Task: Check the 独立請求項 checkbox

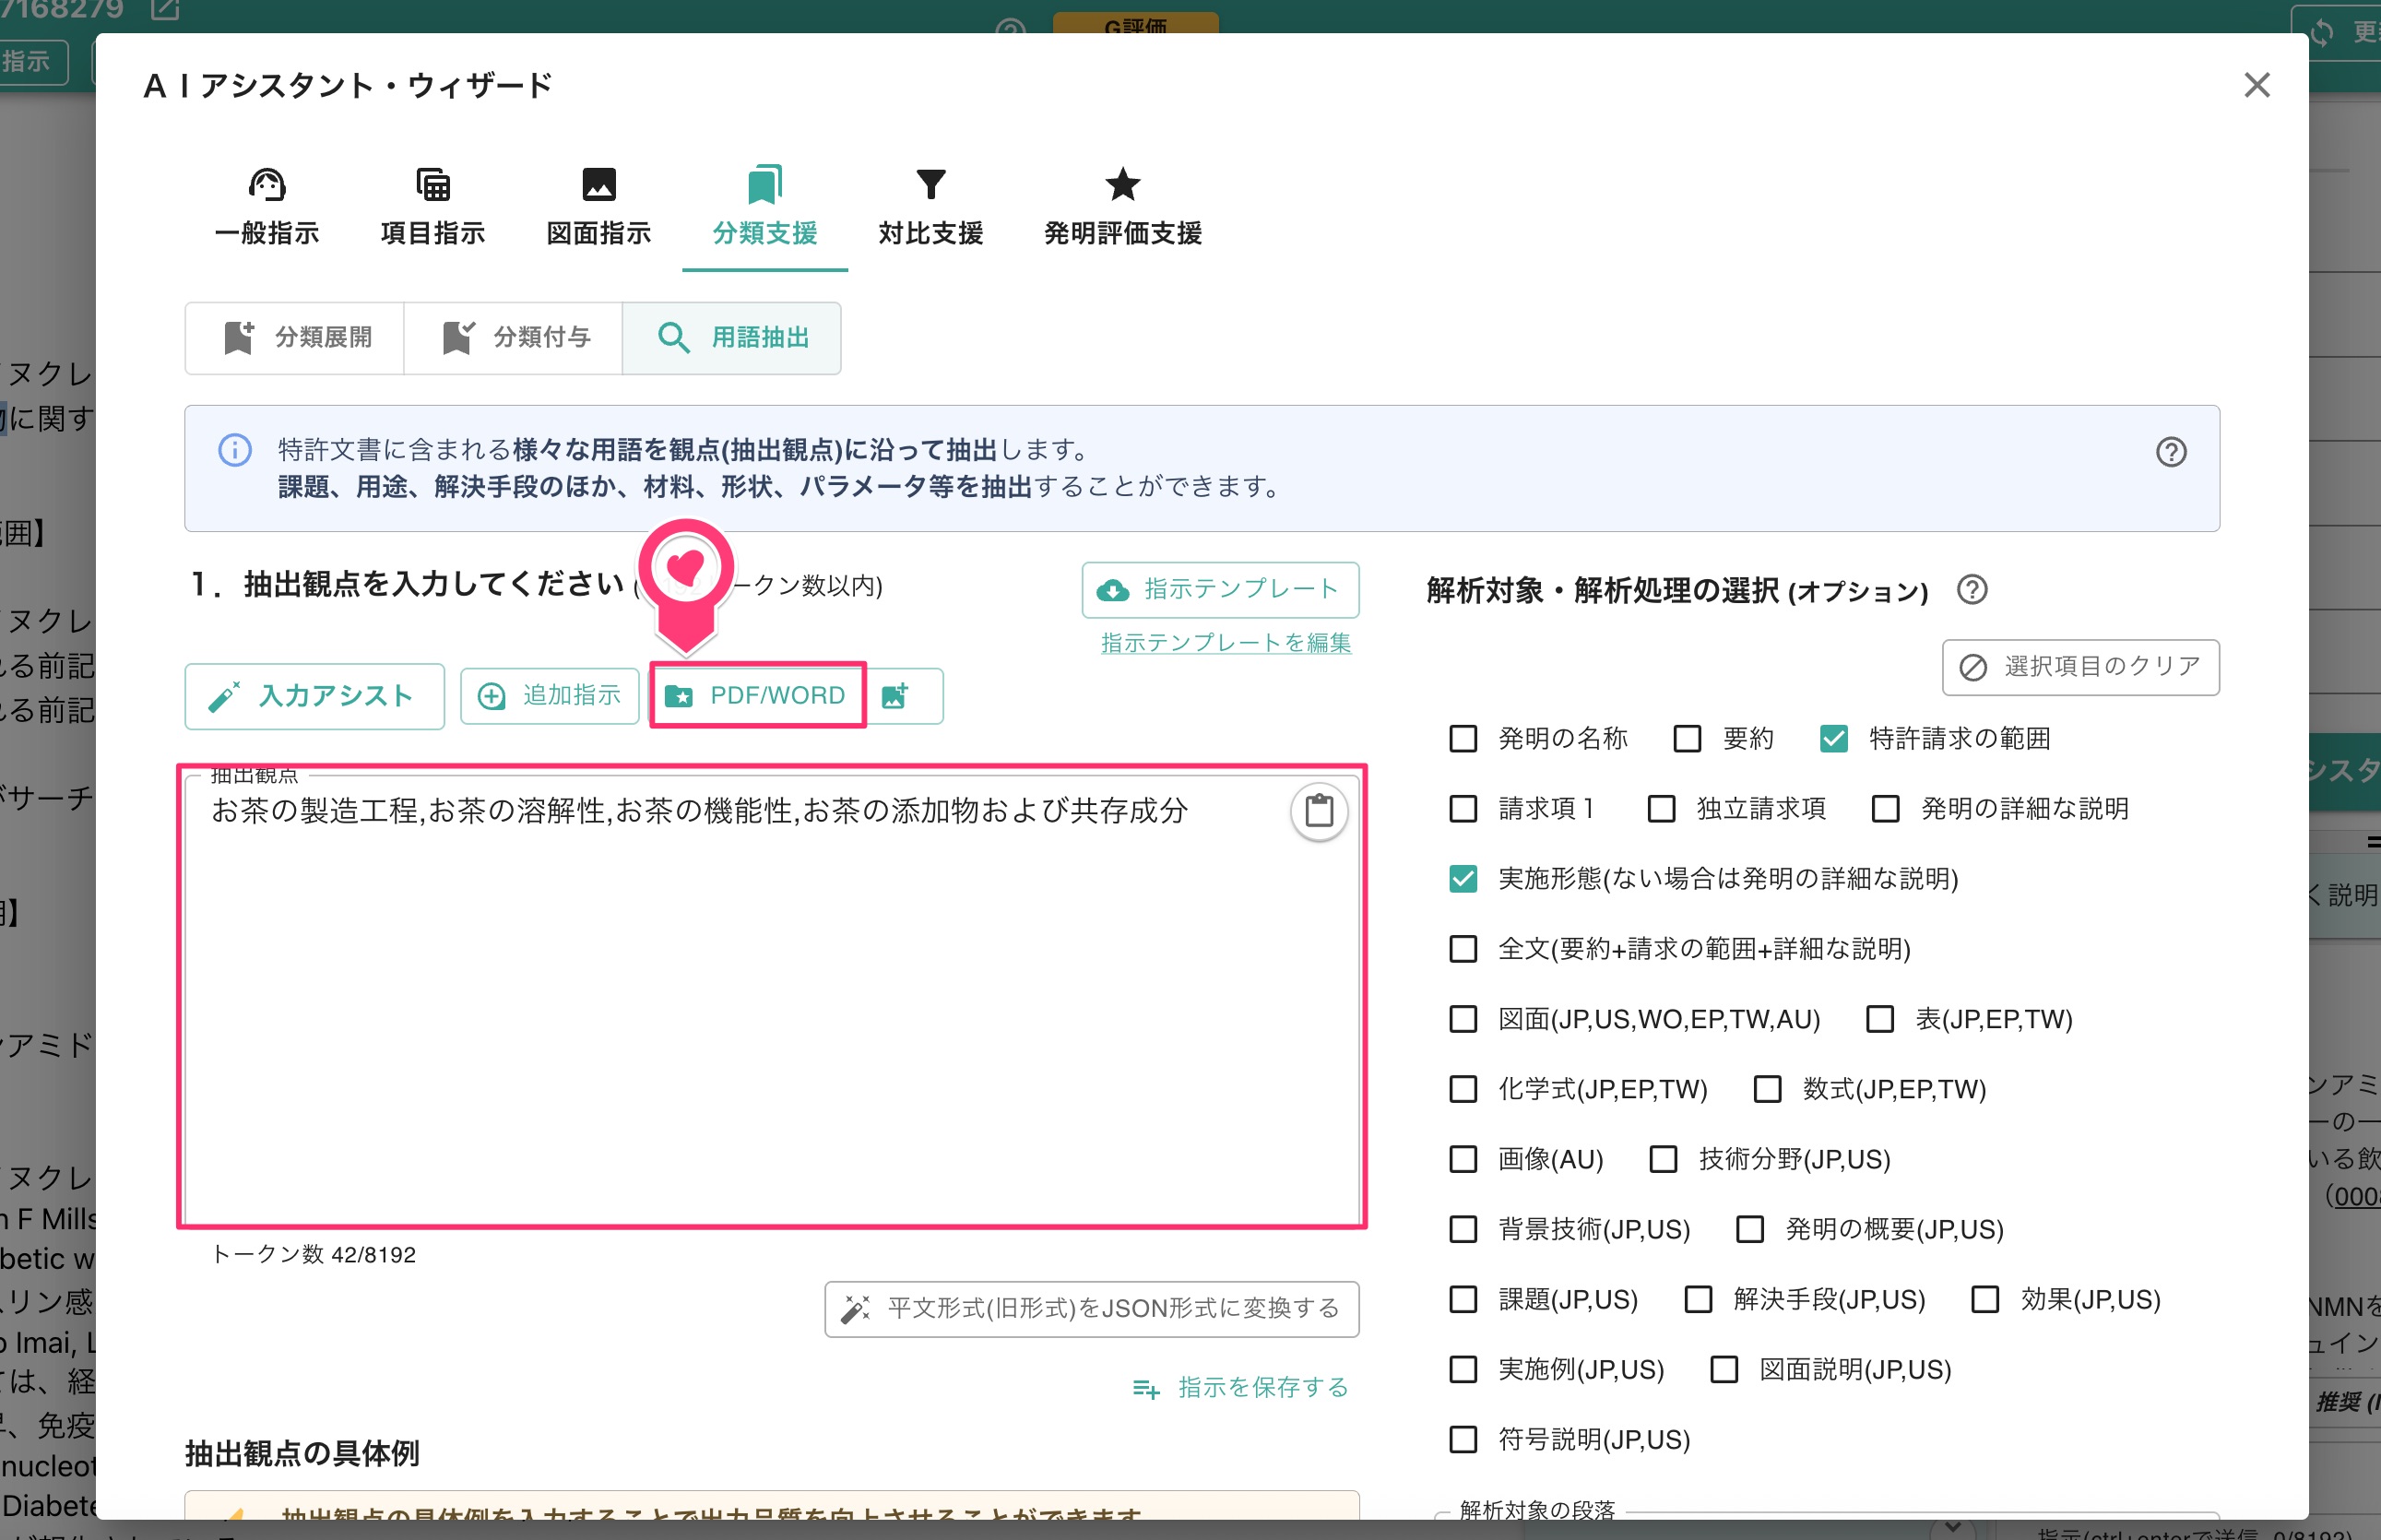Action: [1661, 808]
